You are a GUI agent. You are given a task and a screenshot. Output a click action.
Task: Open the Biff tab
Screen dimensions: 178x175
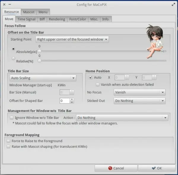[42, 19]
